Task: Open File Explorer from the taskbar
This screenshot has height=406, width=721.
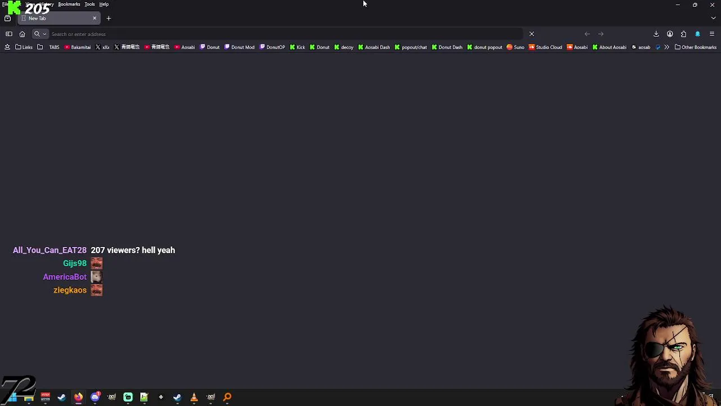Action: 29,397
